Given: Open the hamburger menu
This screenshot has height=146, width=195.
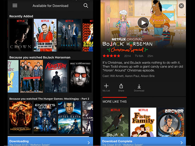Looking at the screenshot, I should coord(15,6).
